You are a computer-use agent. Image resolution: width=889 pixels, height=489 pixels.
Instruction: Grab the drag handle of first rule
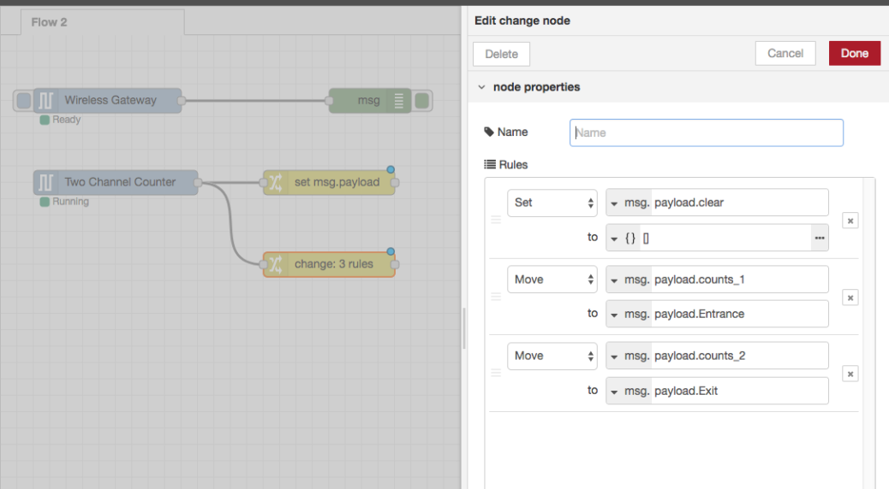point(495,221)
